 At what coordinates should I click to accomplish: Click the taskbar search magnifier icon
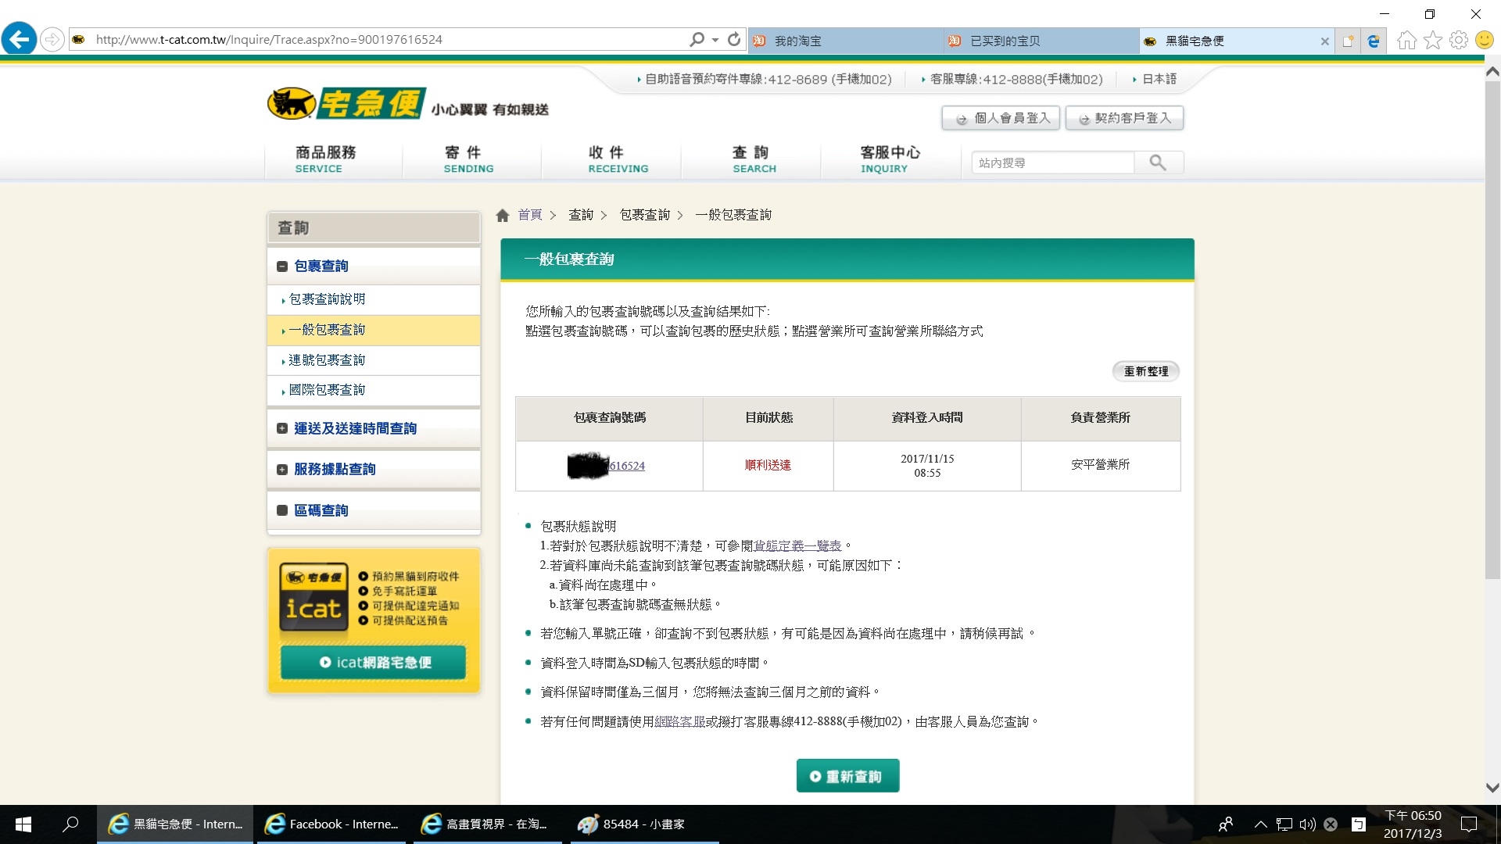coord(70,824)
